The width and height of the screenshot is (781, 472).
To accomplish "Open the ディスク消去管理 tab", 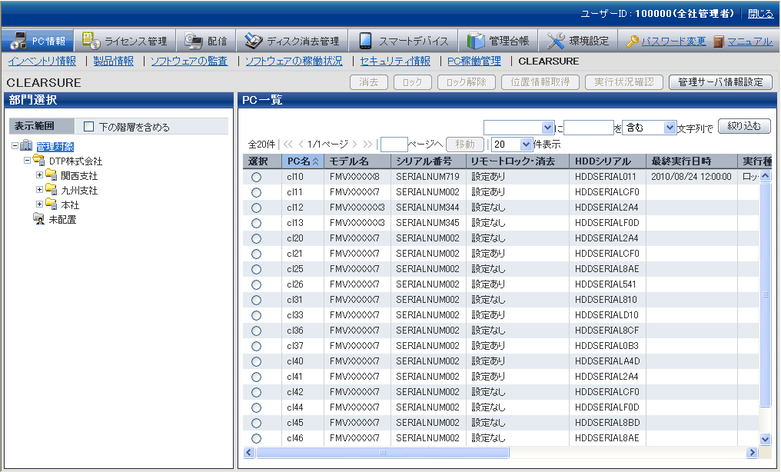I will [292, 41].
